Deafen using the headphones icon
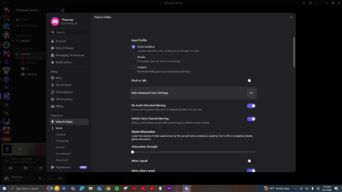The width and height of the screenshot is (342, 192). pyautogui.click(x=50, y=178)
